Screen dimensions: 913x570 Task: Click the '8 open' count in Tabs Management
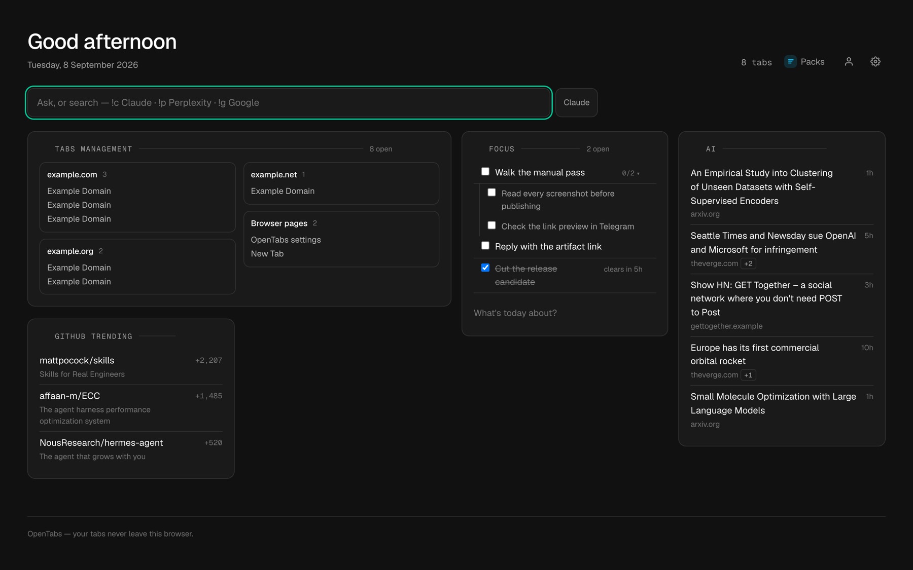[380, 149]
